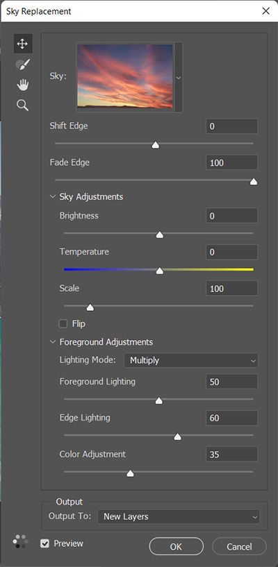The image size is (278, 567).
Task: Click the Scale label
Action: click(69, 288)
